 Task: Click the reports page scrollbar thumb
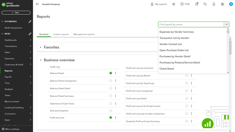pyautogui.click(x=230, y=48)
